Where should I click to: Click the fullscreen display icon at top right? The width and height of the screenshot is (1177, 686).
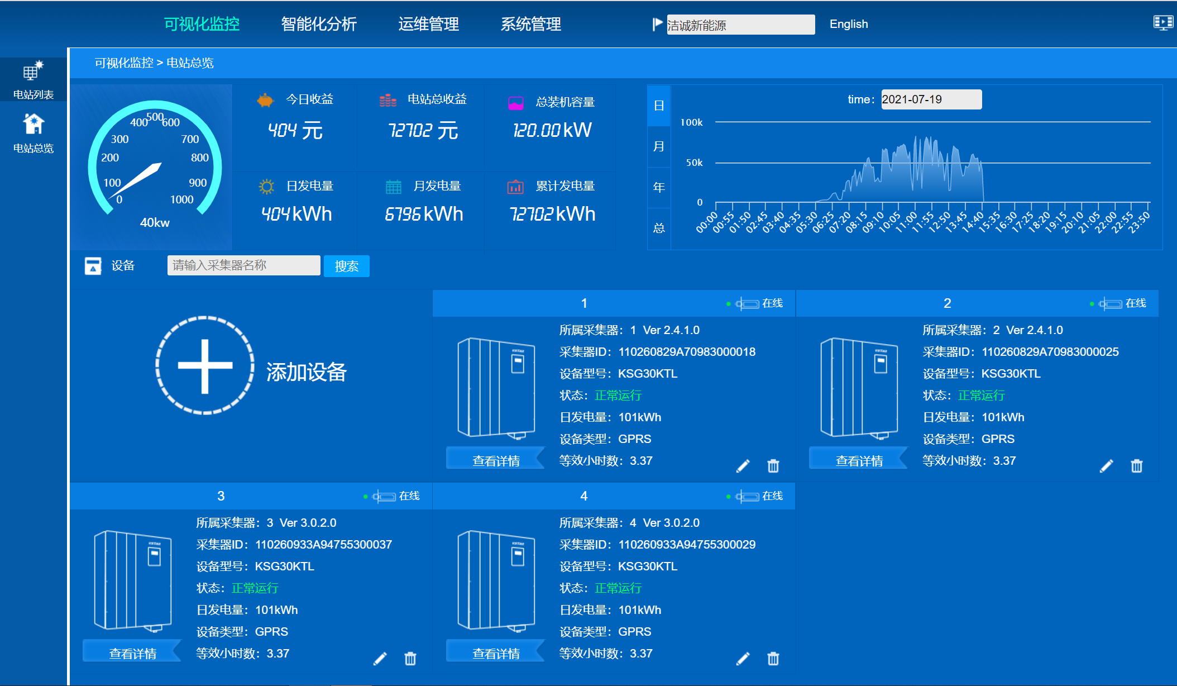click(1163, 23)
